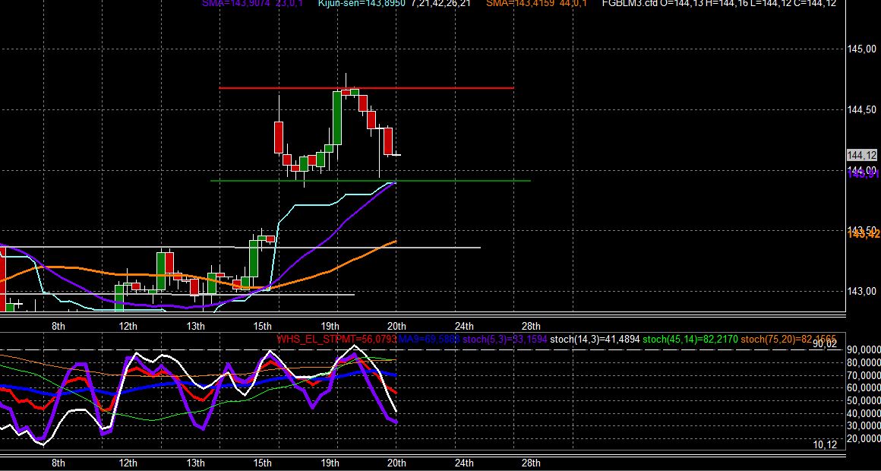Image resolution: width=881 pixels, height=471 pixels.
Task: Click 12th on the price chart date axis
Action: point(128,326)
